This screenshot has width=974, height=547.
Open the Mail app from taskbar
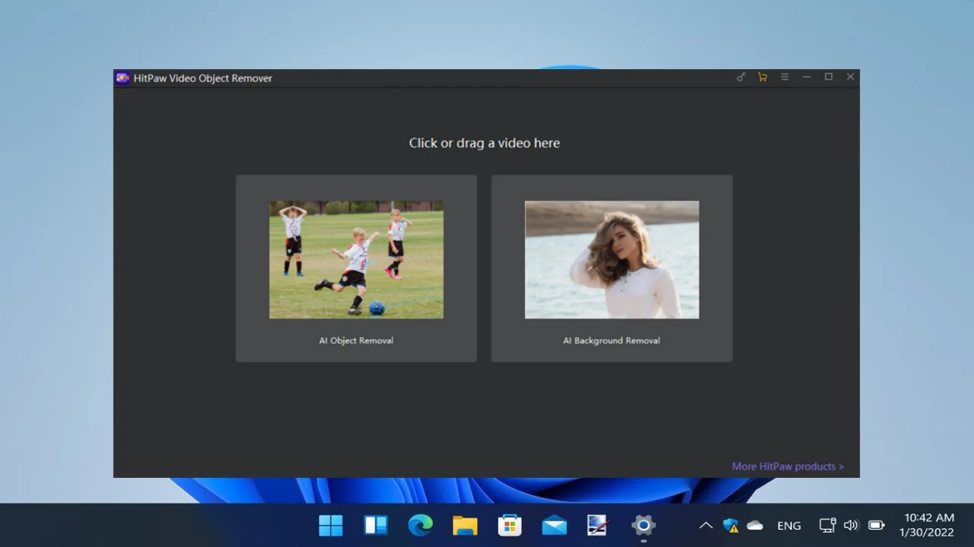(x=555, y=525)
